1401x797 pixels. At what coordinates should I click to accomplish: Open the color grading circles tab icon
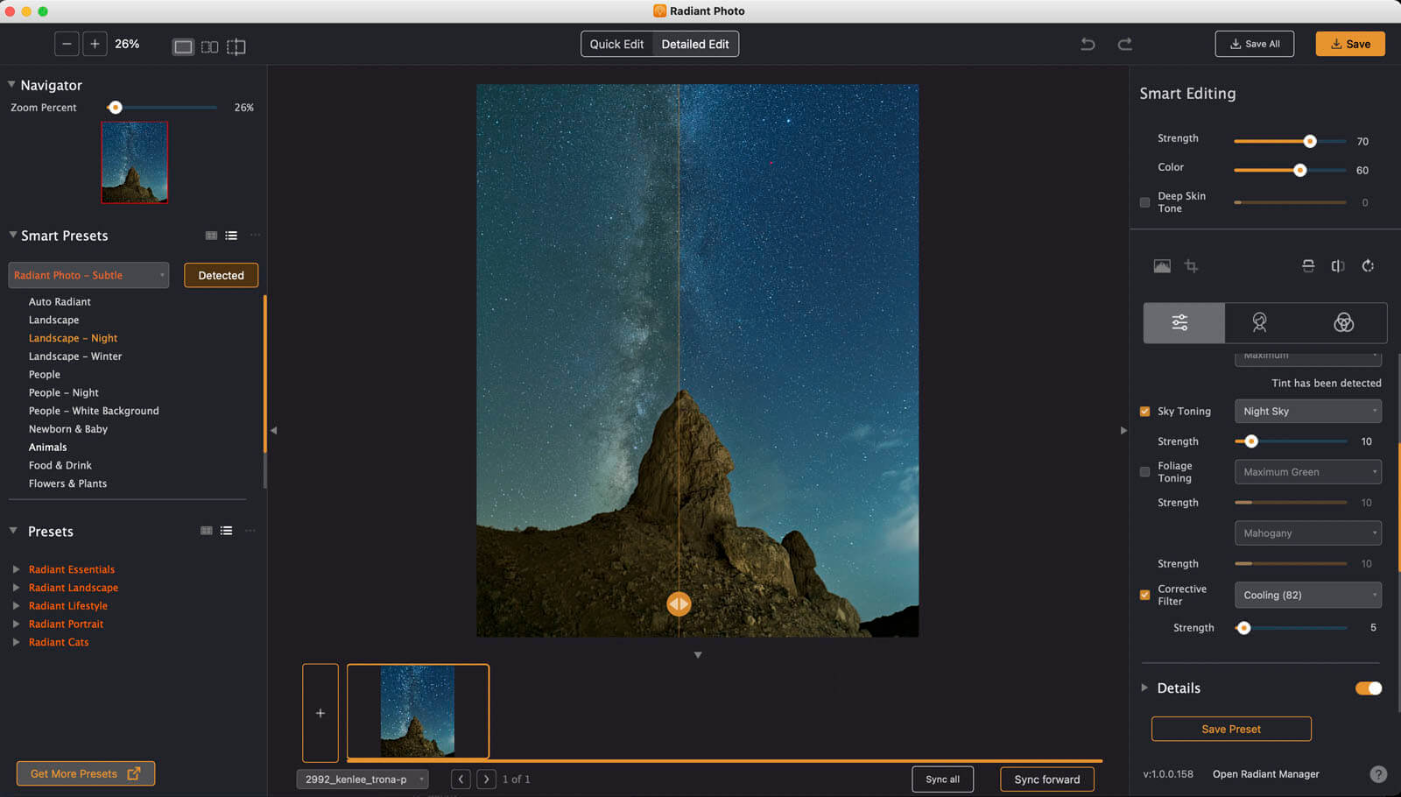click(x=1343, y=322)
